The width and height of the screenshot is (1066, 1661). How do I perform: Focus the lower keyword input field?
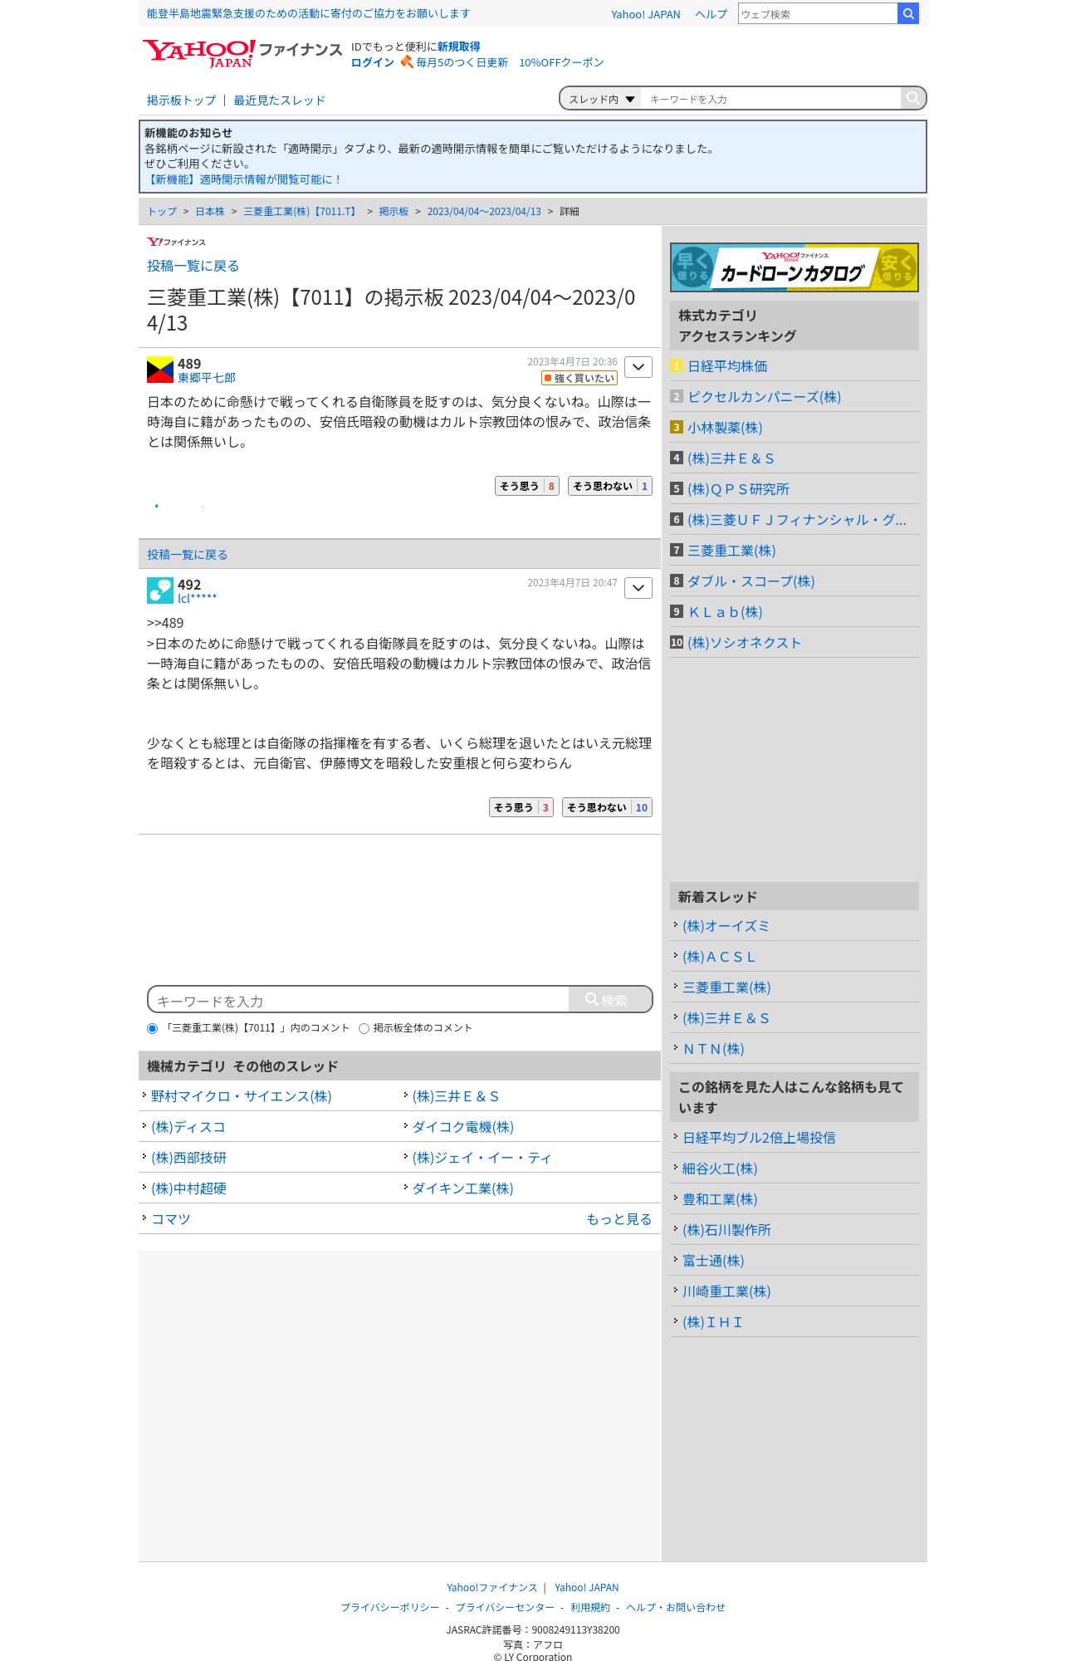coord(359,1000)
